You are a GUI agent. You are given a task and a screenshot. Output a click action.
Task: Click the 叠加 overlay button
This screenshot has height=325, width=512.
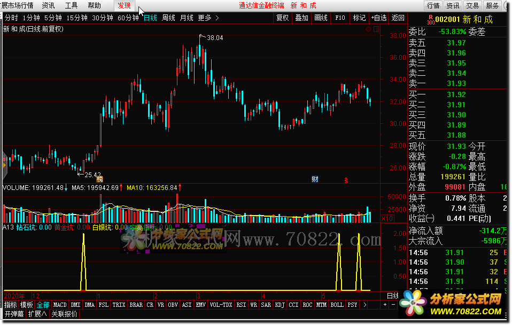(x=302, y=18)
